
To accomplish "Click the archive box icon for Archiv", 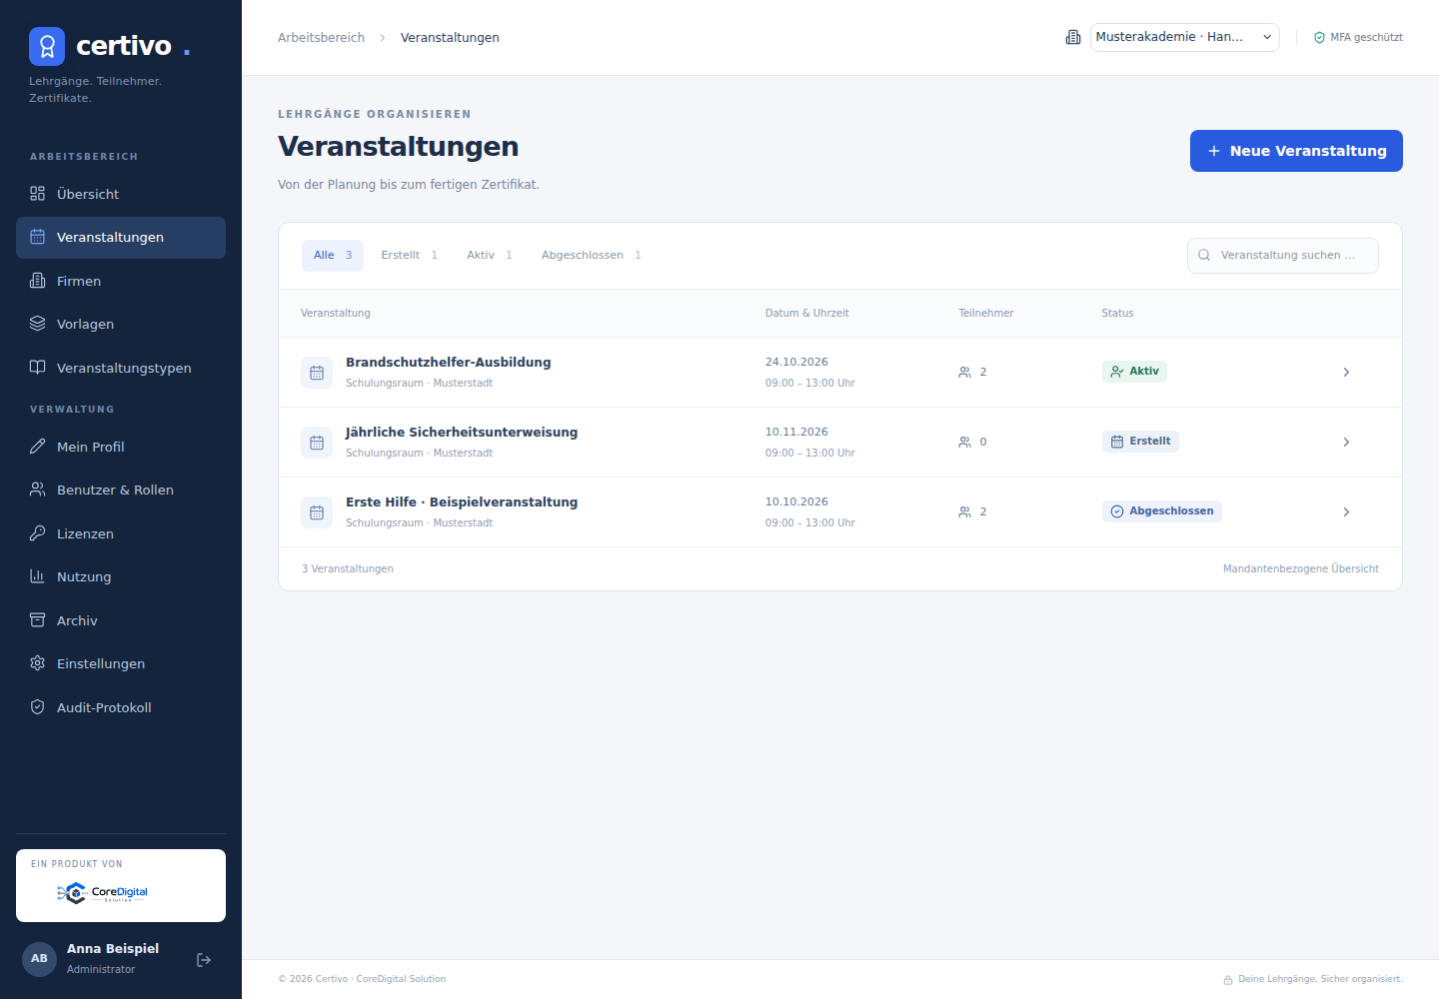I will tap(38, 620).
